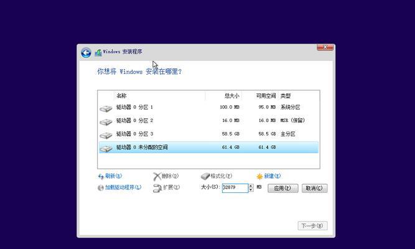The width and height of the screenshot is (415, 249).
Task: Click the extend partition icon
Action: (x=157, y=188)
